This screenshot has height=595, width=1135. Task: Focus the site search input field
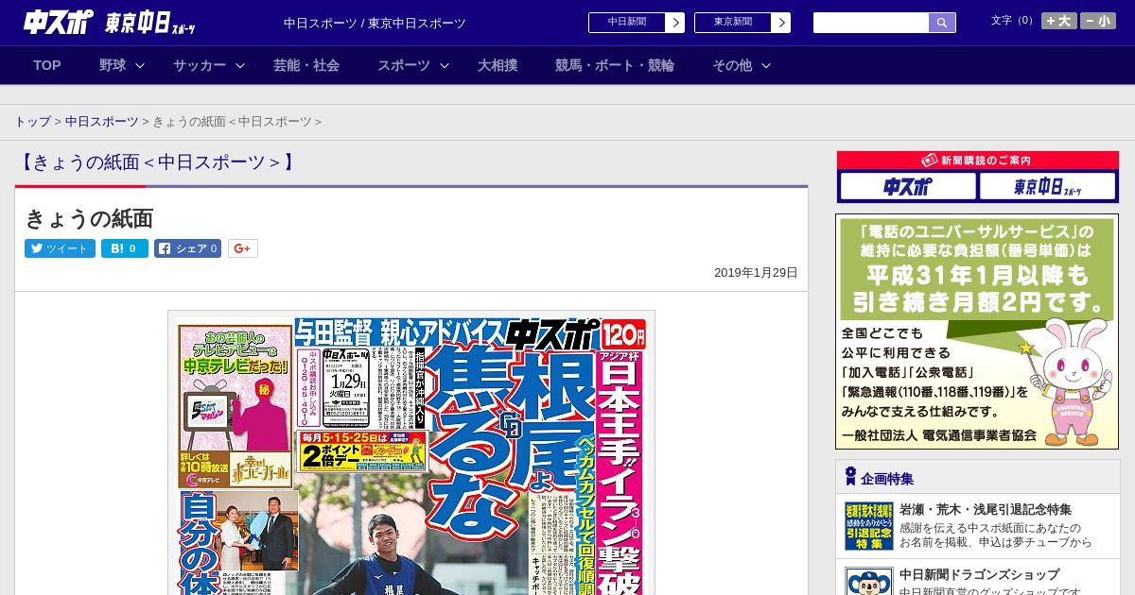pyautogui.click(x=871, y=23)
